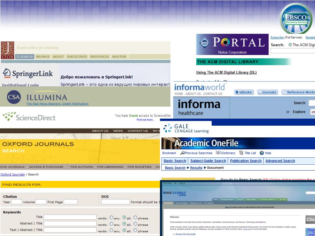The height and width of the screenshot is (236, 315).
Task: Click the ACM diamond logo in Portal banner
Action: point(204,42)
